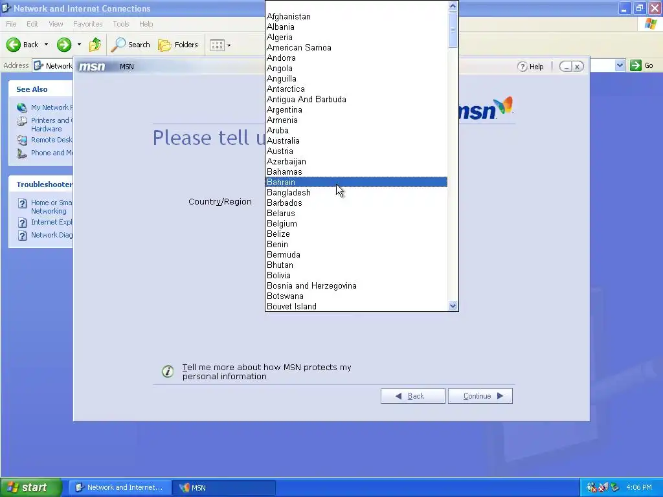Image resolution: width=663 pixels, height=497 pixels.
Task: Select Argentina from country list
Action: pos(356,109)
